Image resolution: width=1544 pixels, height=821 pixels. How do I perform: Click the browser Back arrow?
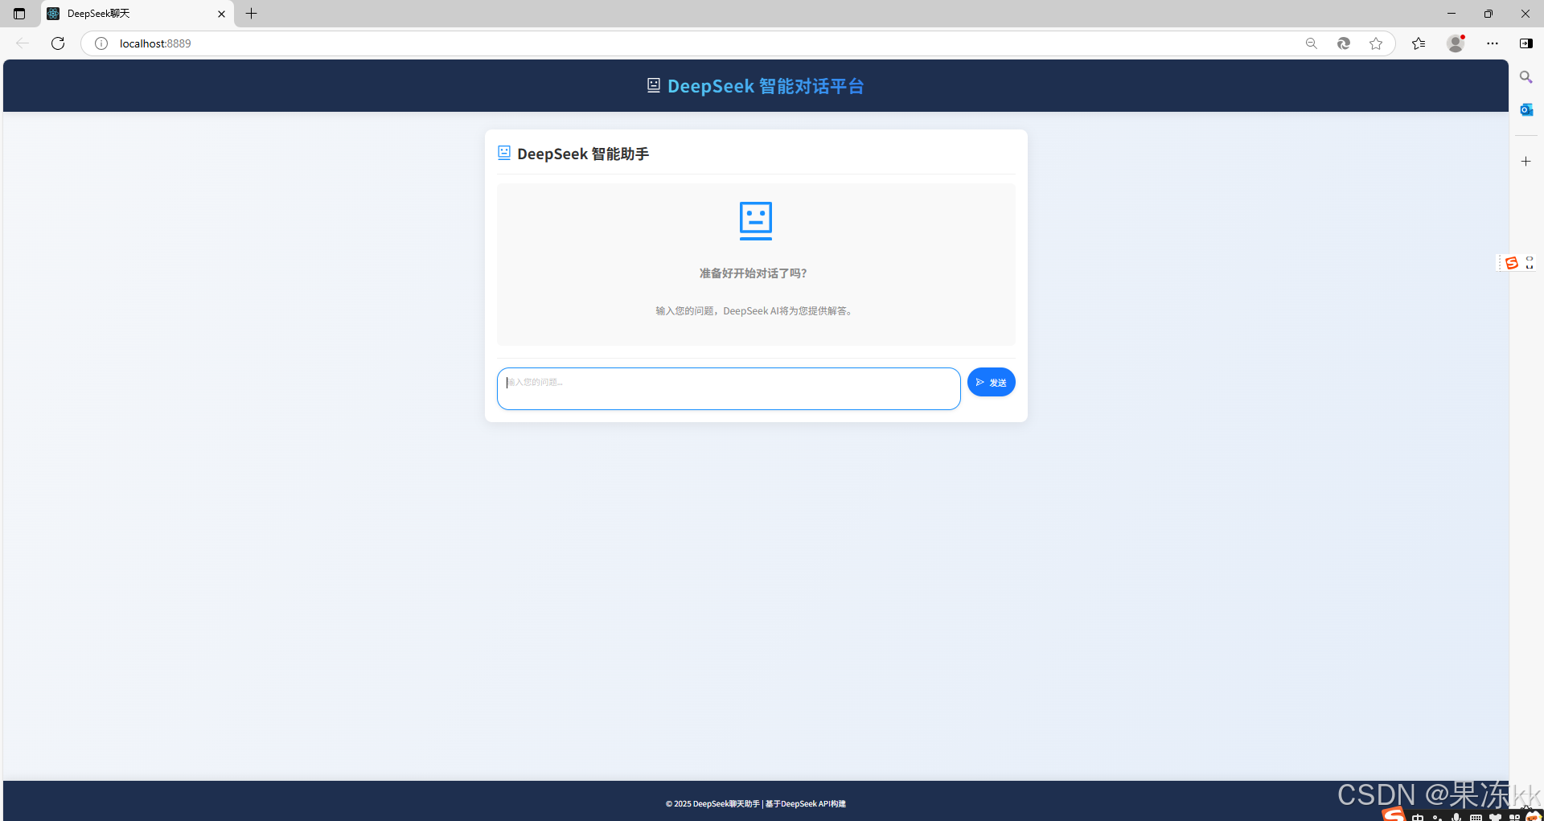point(23,43)
